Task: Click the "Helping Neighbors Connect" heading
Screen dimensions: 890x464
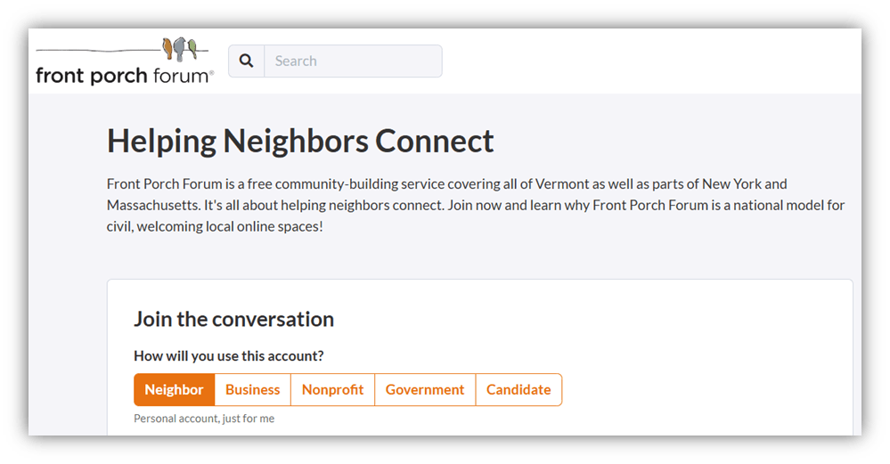Action: [x=300, y=142]
